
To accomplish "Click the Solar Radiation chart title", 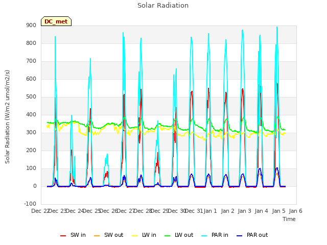I will [163, 6].
